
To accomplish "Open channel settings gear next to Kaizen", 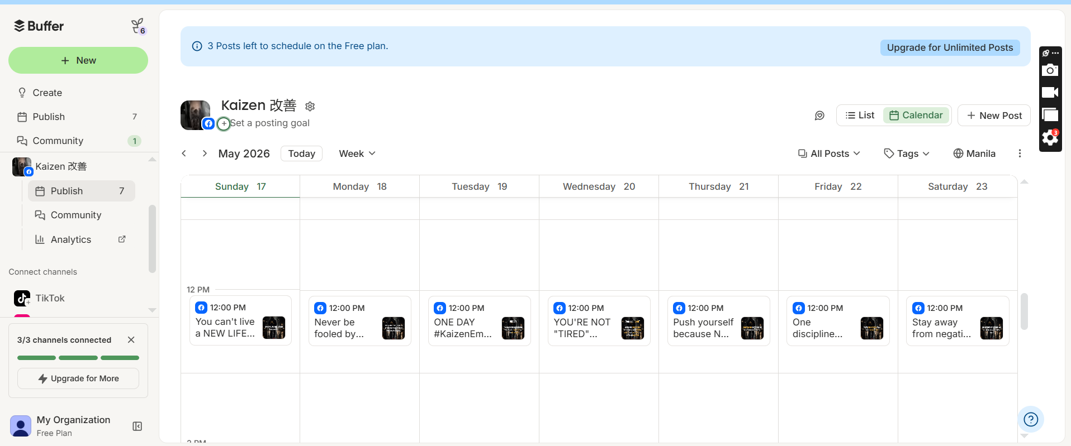I will (310, 106).
